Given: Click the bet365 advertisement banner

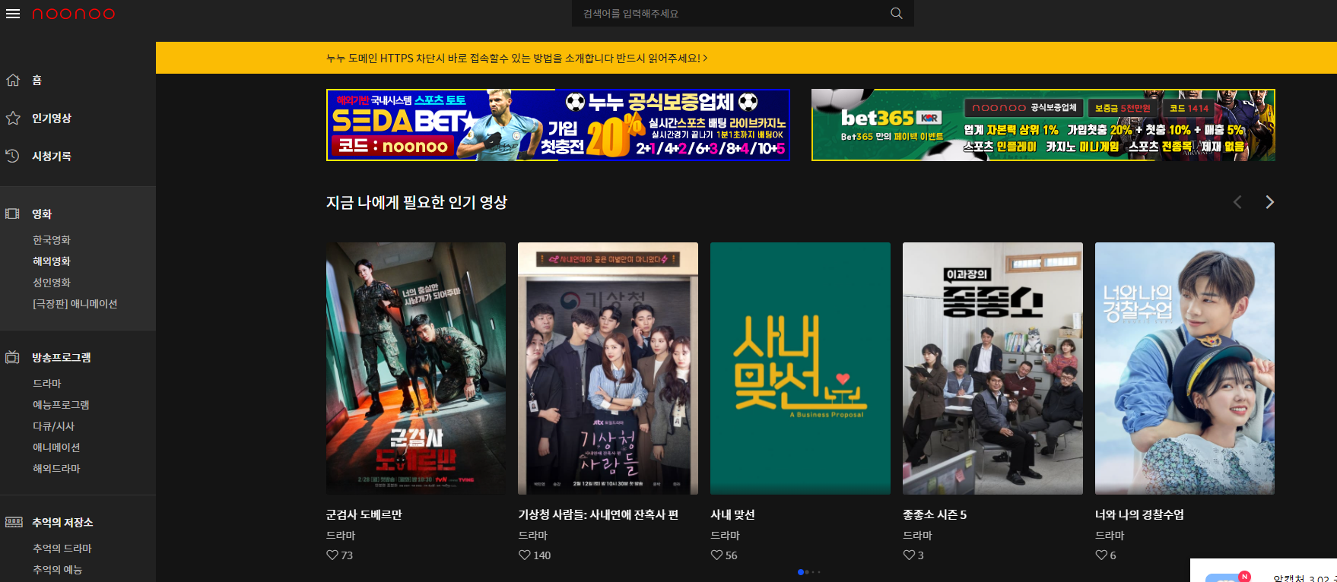Looking at the screenshot, I should [1043, 125].
